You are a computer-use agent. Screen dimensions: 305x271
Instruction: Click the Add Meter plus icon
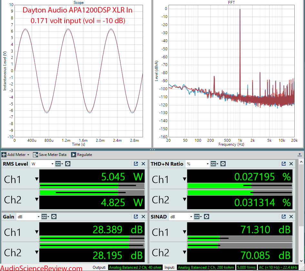(4, 155)
